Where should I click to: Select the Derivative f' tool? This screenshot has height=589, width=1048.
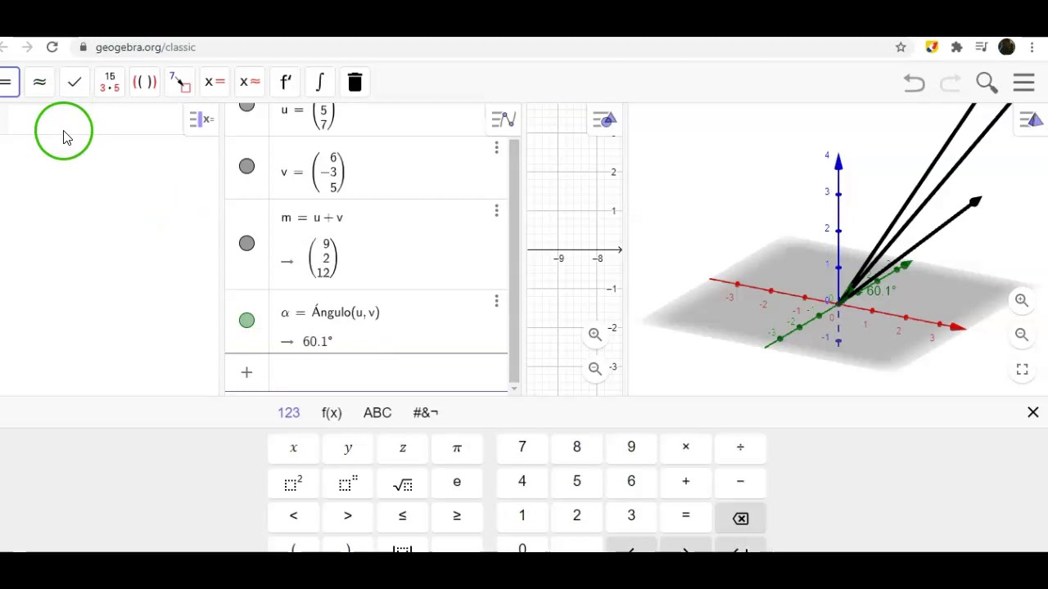click(x=285, y=82)
